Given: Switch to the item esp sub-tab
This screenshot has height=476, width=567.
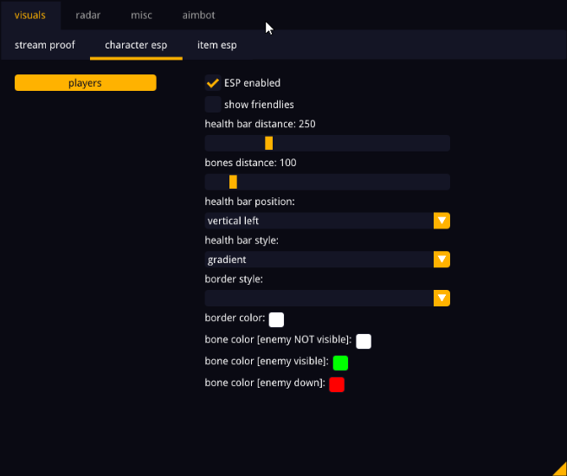Looking at the screenshot, I should [x=216, y=45].
